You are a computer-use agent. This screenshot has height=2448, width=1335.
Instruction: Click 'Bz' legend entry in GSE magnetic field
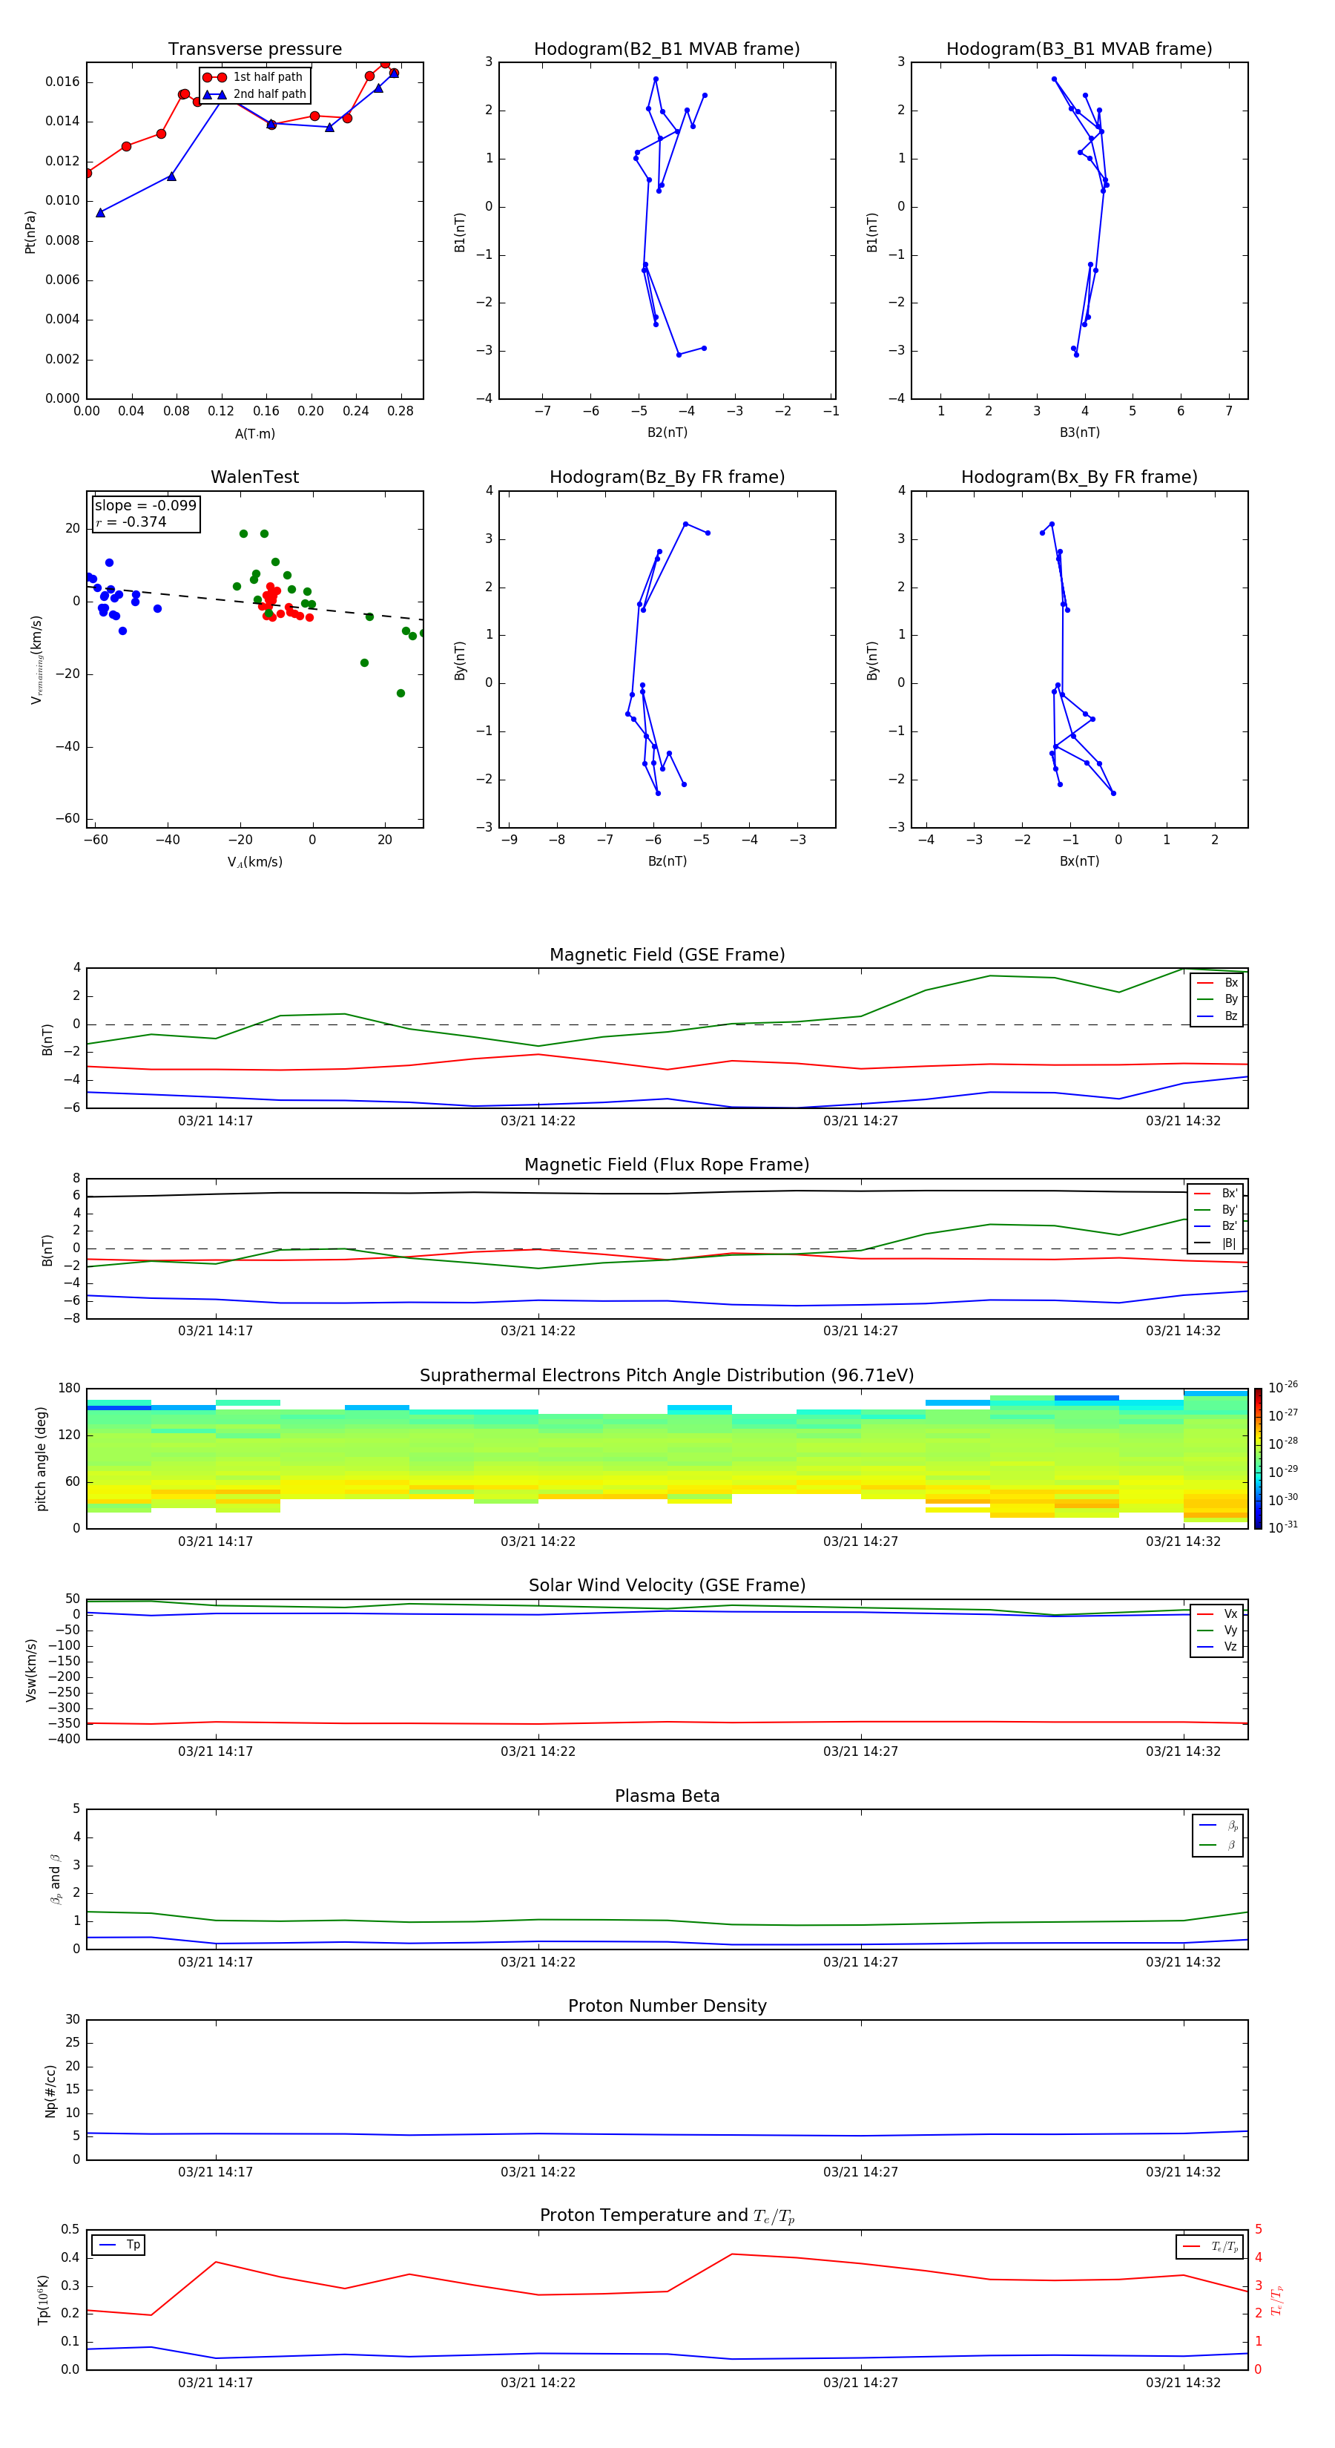[1217, 1016]
